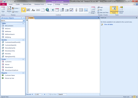
Task: Switch to Form View in status bar
Action: (x=132, y=97)
